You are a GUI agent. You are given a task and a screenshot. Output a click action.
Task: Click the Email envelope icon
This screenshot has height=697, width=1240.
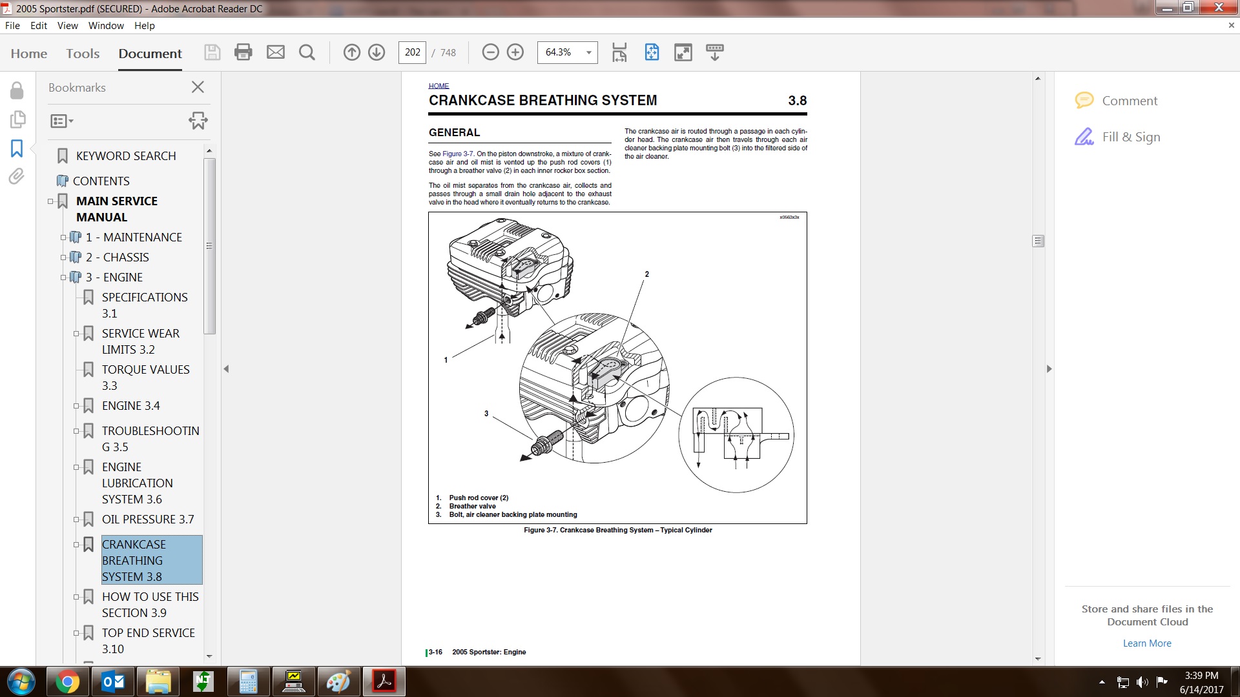[x=276, y=52]
